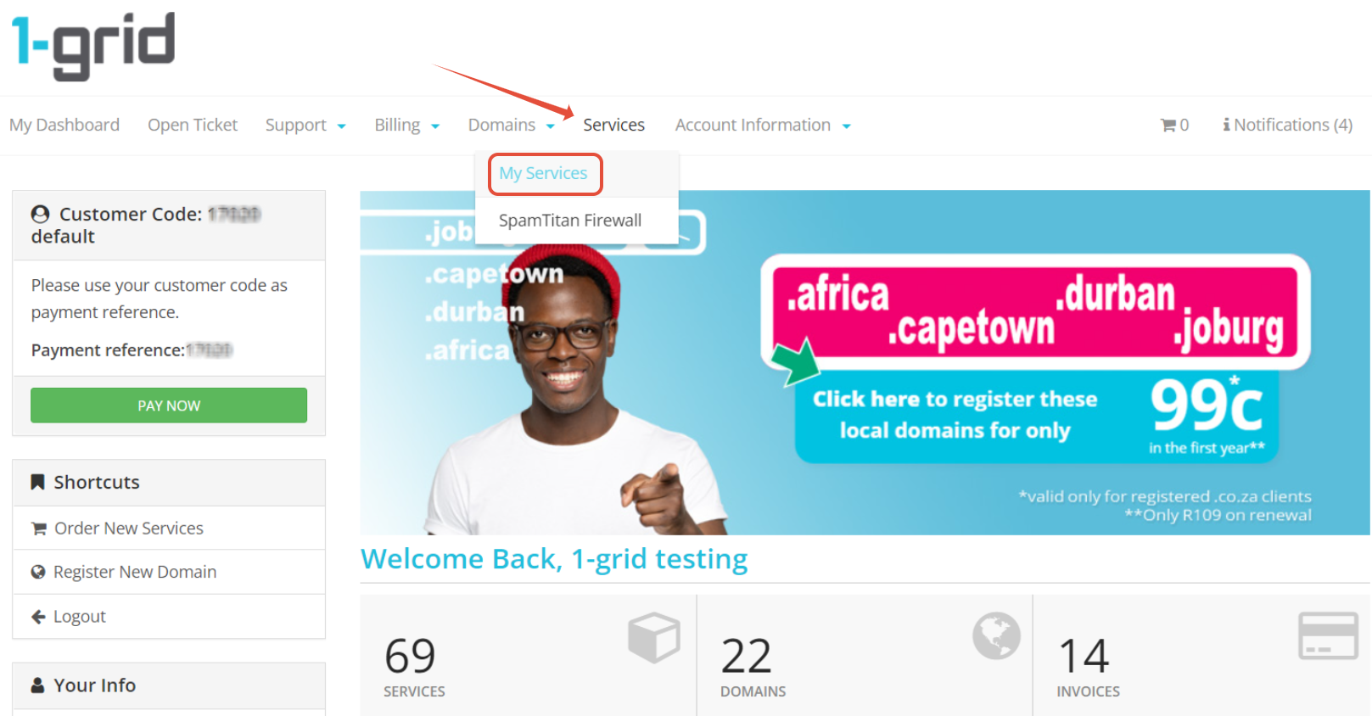
Task: Open the shopping cart icon
Action: [1168, 126]
